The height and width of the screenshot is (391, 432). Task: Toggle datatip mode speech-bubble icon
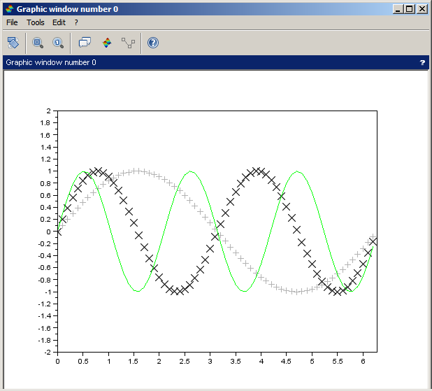pyautogui.click(x=85, y=43)
